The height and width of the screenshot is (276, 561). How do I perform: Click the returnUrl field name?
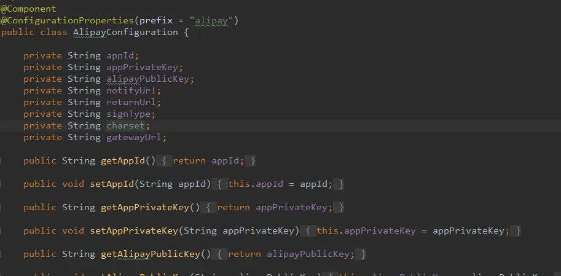(131, 103)
